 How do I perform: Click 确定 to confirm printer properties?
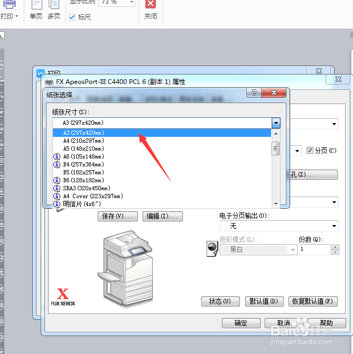pos(241,323)
